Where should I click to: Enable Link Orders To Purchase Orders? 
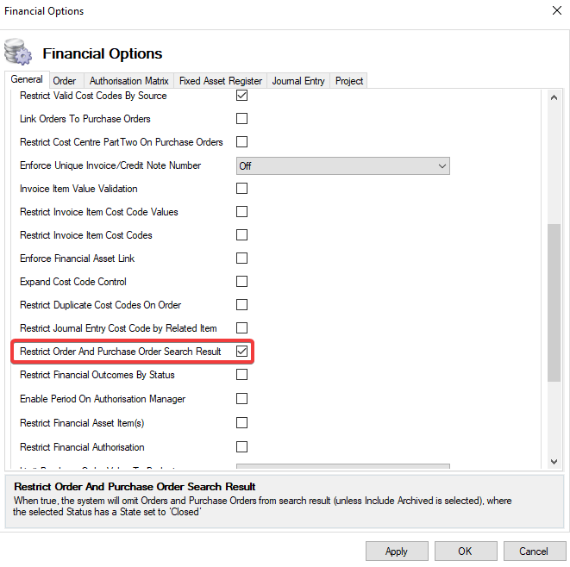click(242, 119)
